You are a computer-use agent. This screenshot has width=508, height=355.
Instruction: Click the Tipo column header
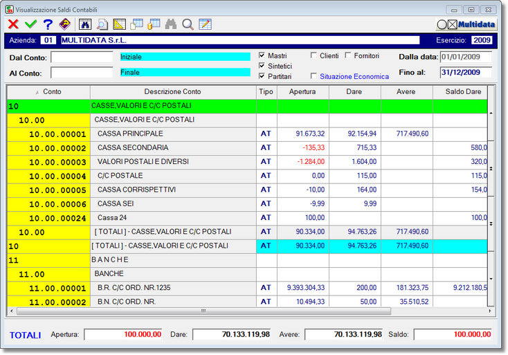click(266, 92)
